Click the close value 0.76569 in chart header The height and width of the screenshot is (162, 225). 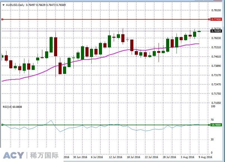(x=61, y=5)
